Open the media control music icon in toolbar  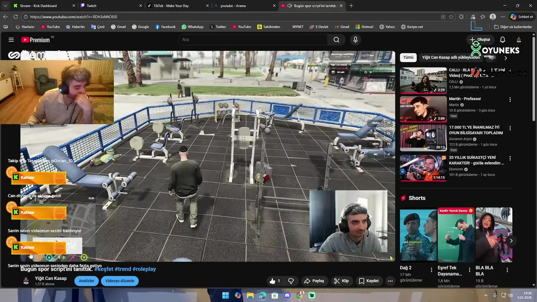click(473, 17)
